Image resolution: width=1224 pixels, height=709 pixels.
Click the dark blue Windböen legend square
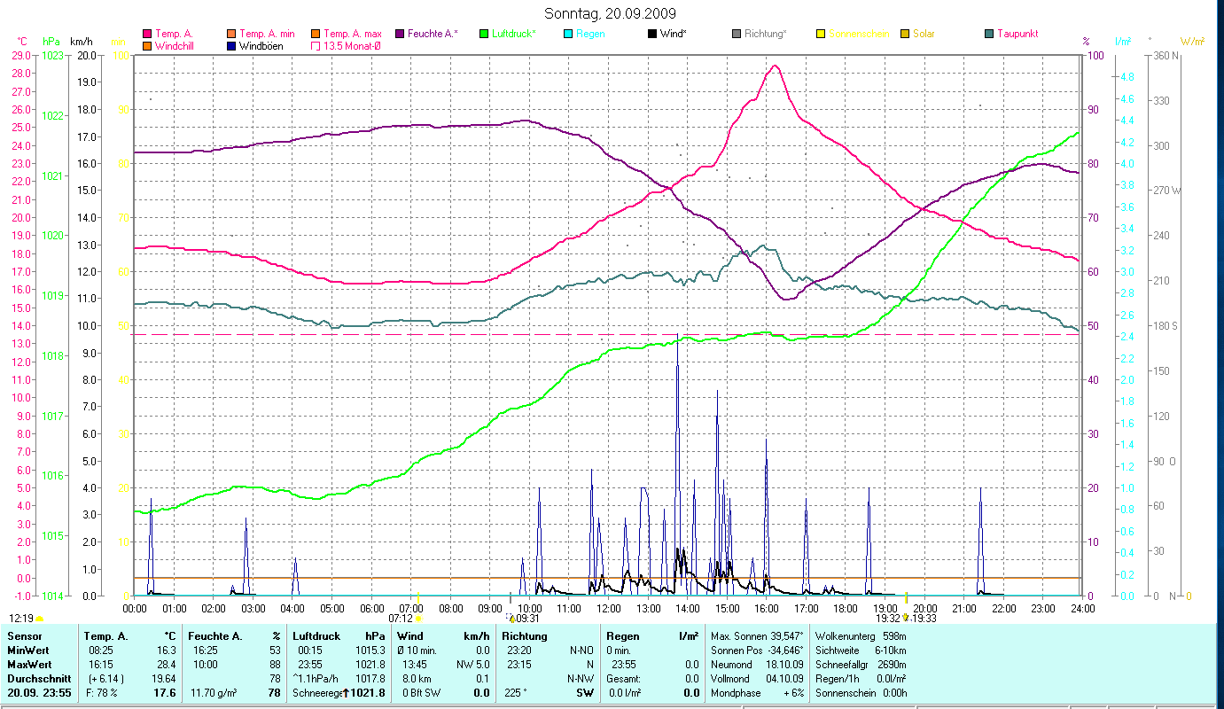click(x=232, y=46)
